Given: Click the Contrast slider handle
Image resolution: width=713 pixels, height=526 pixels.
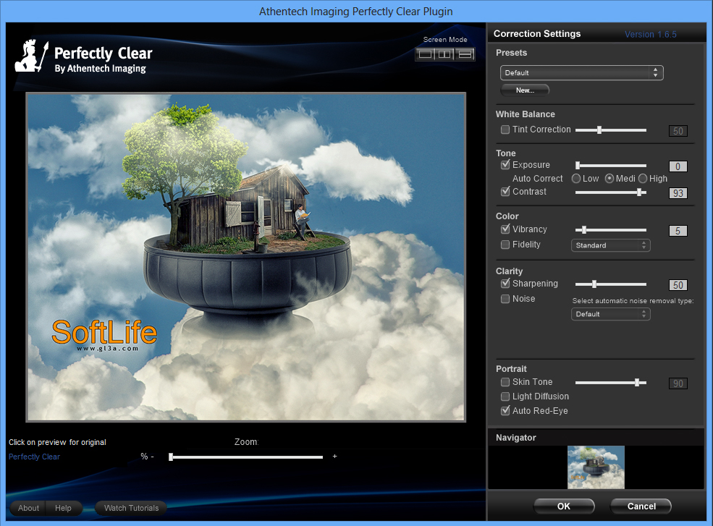Looking at the screenshot, I should 639,192.
